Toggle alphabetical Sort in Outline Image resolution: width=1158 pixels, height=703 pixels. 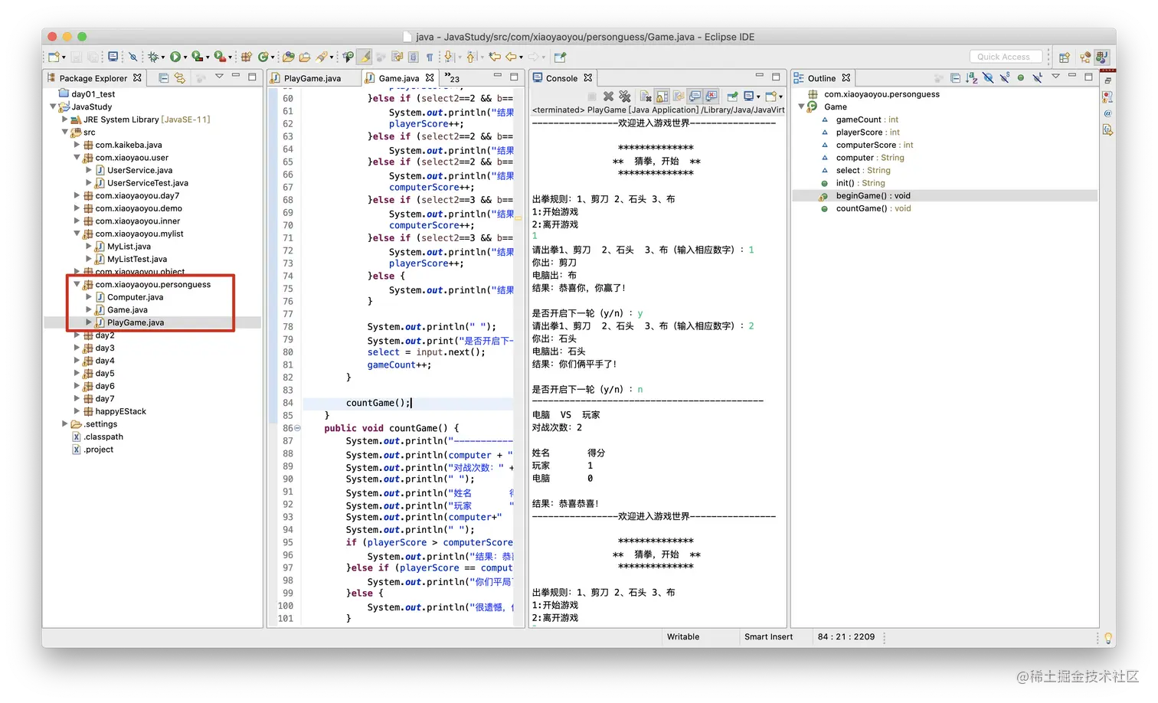(x=971, y=77)
